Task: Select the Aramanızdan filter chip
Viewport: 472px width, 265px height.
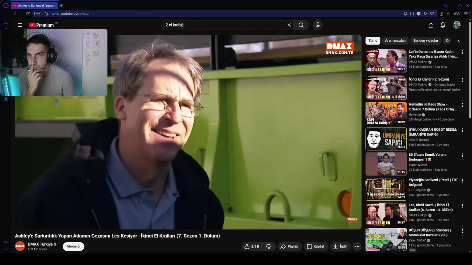Action: pyautogui.click(x=395, y=40)
